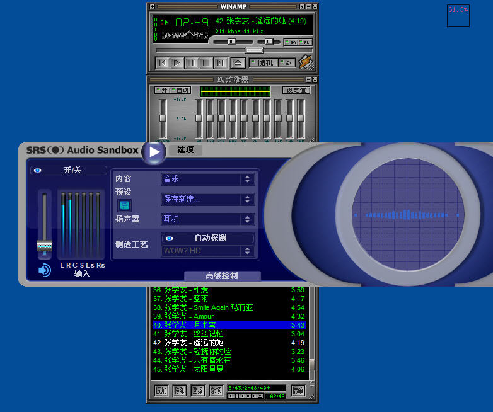Open the Winamp main menu icon in the title bar
Viewport: 493px width, 412px height.
(x=152, y=6)
